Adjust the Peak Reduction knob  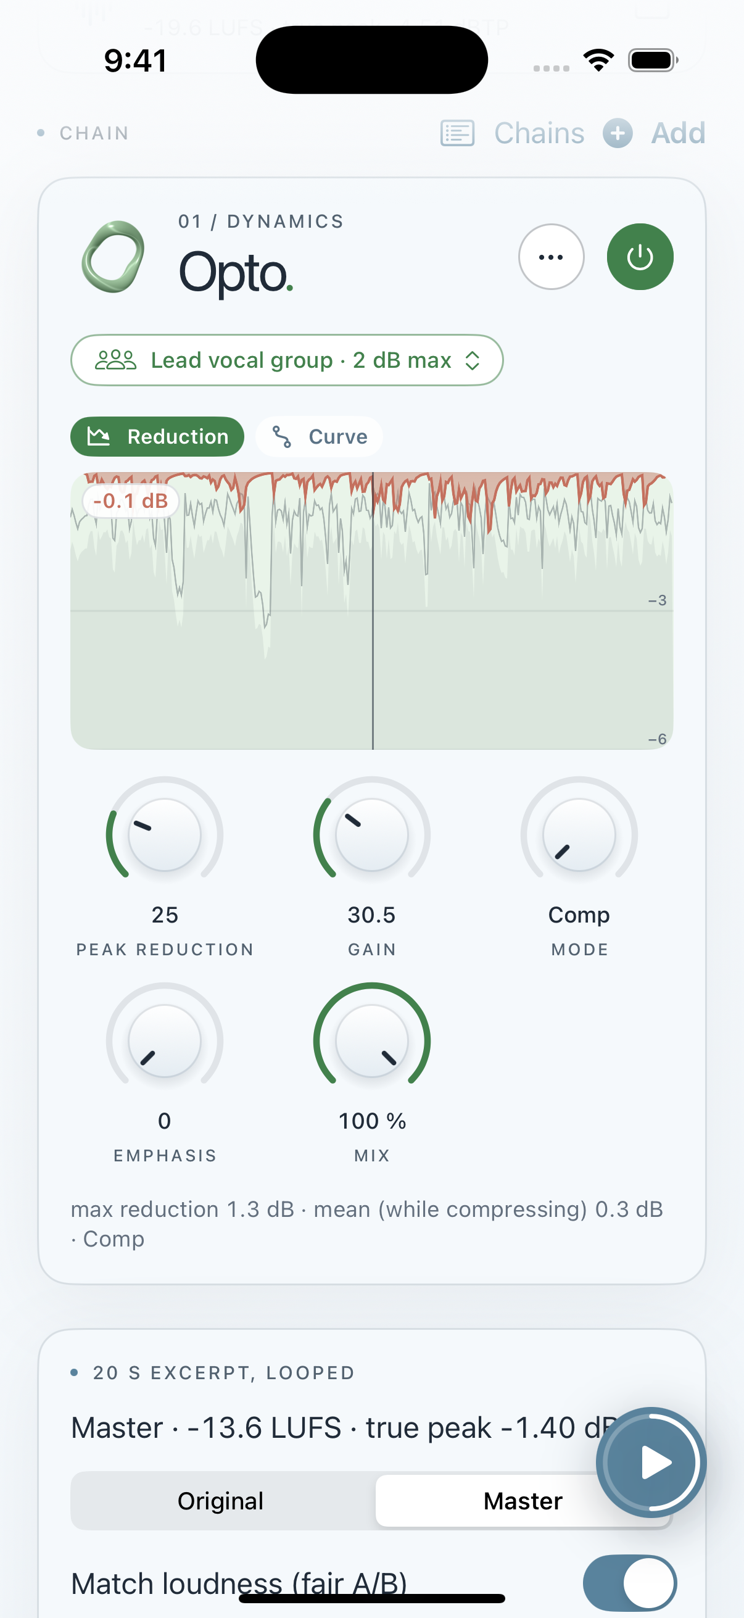[x=165, y=835]
